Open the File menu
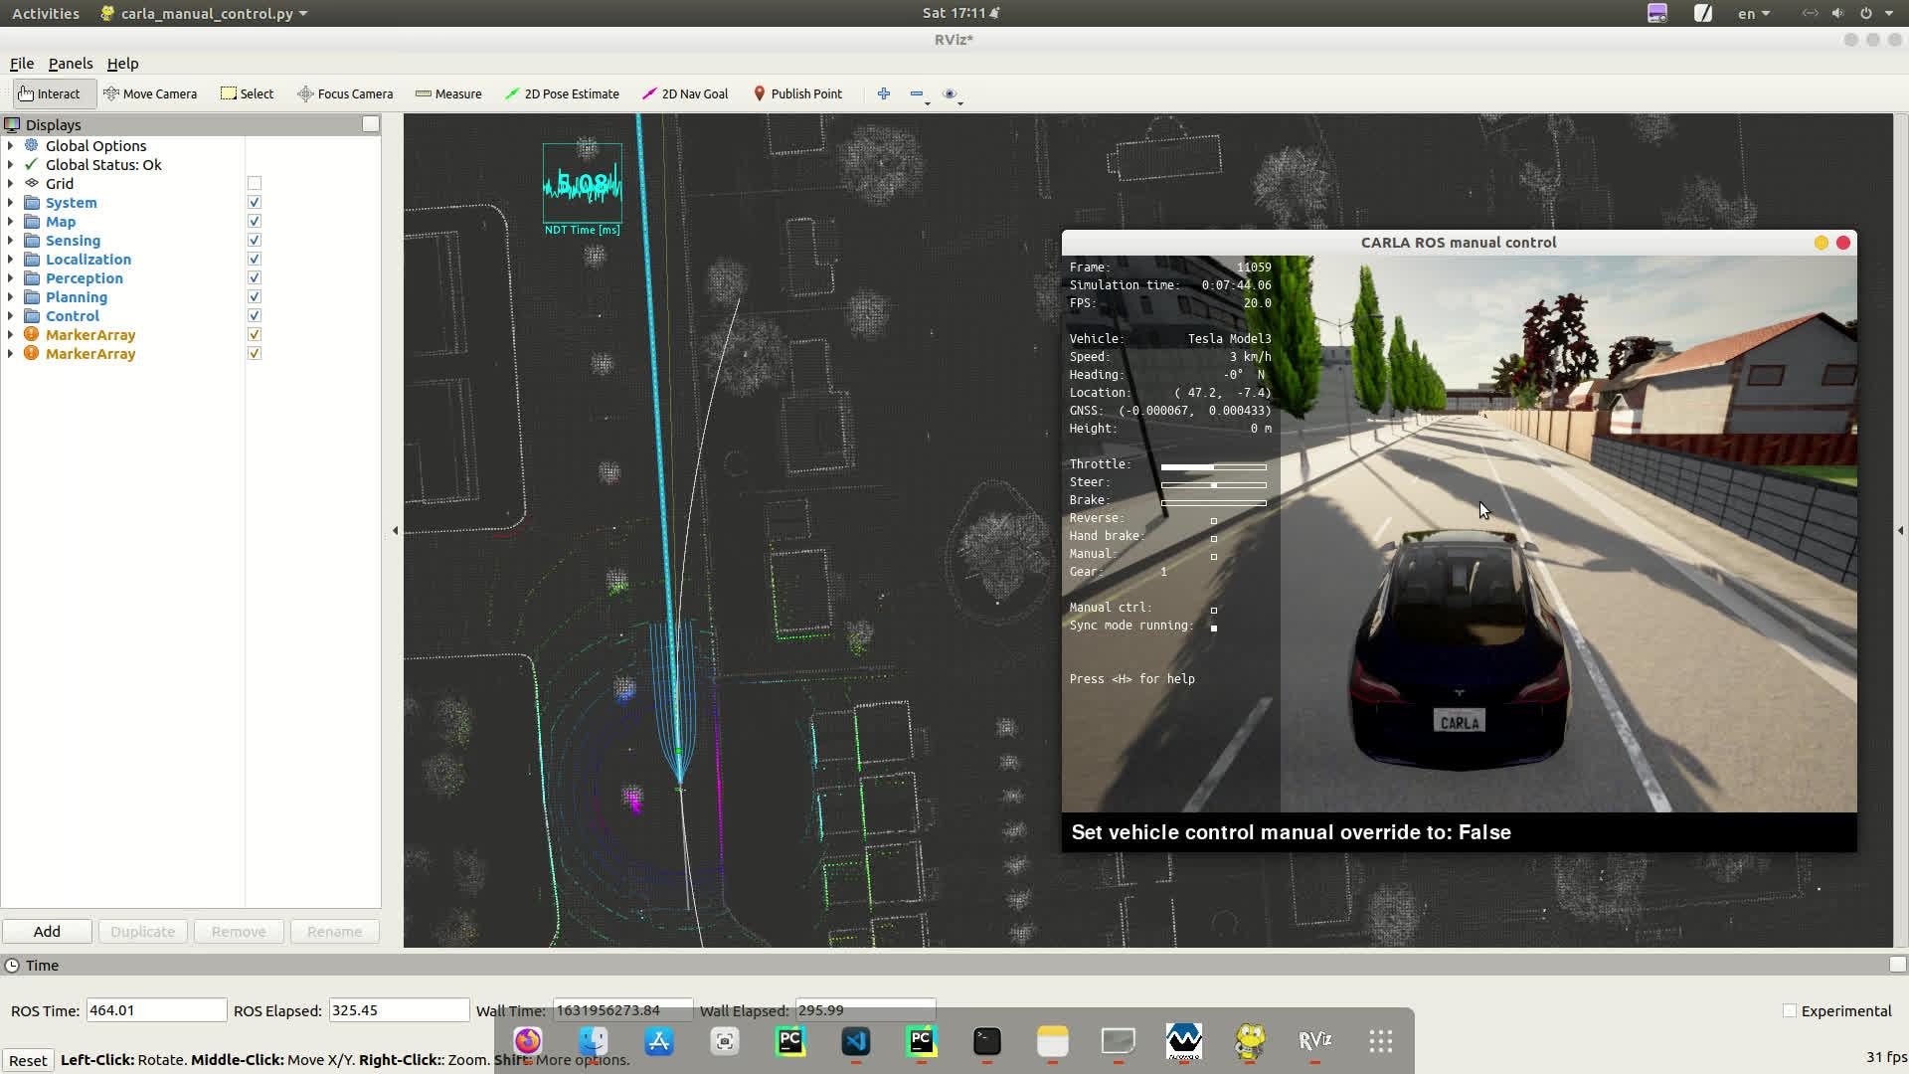This screenshot has height=1074, width=1909. (x=22, y=63)
